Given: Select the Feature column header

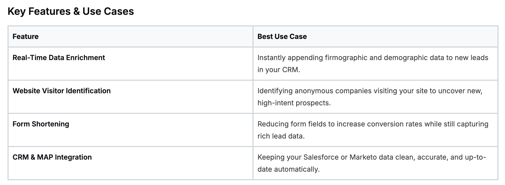Looking at the screenshot, I should 26,36.
